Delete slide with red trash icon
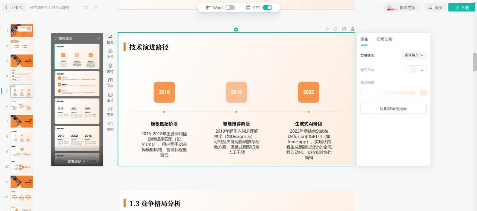Viewport: 477px width, 211px height. pyautogui.click(x=353, y=29)
